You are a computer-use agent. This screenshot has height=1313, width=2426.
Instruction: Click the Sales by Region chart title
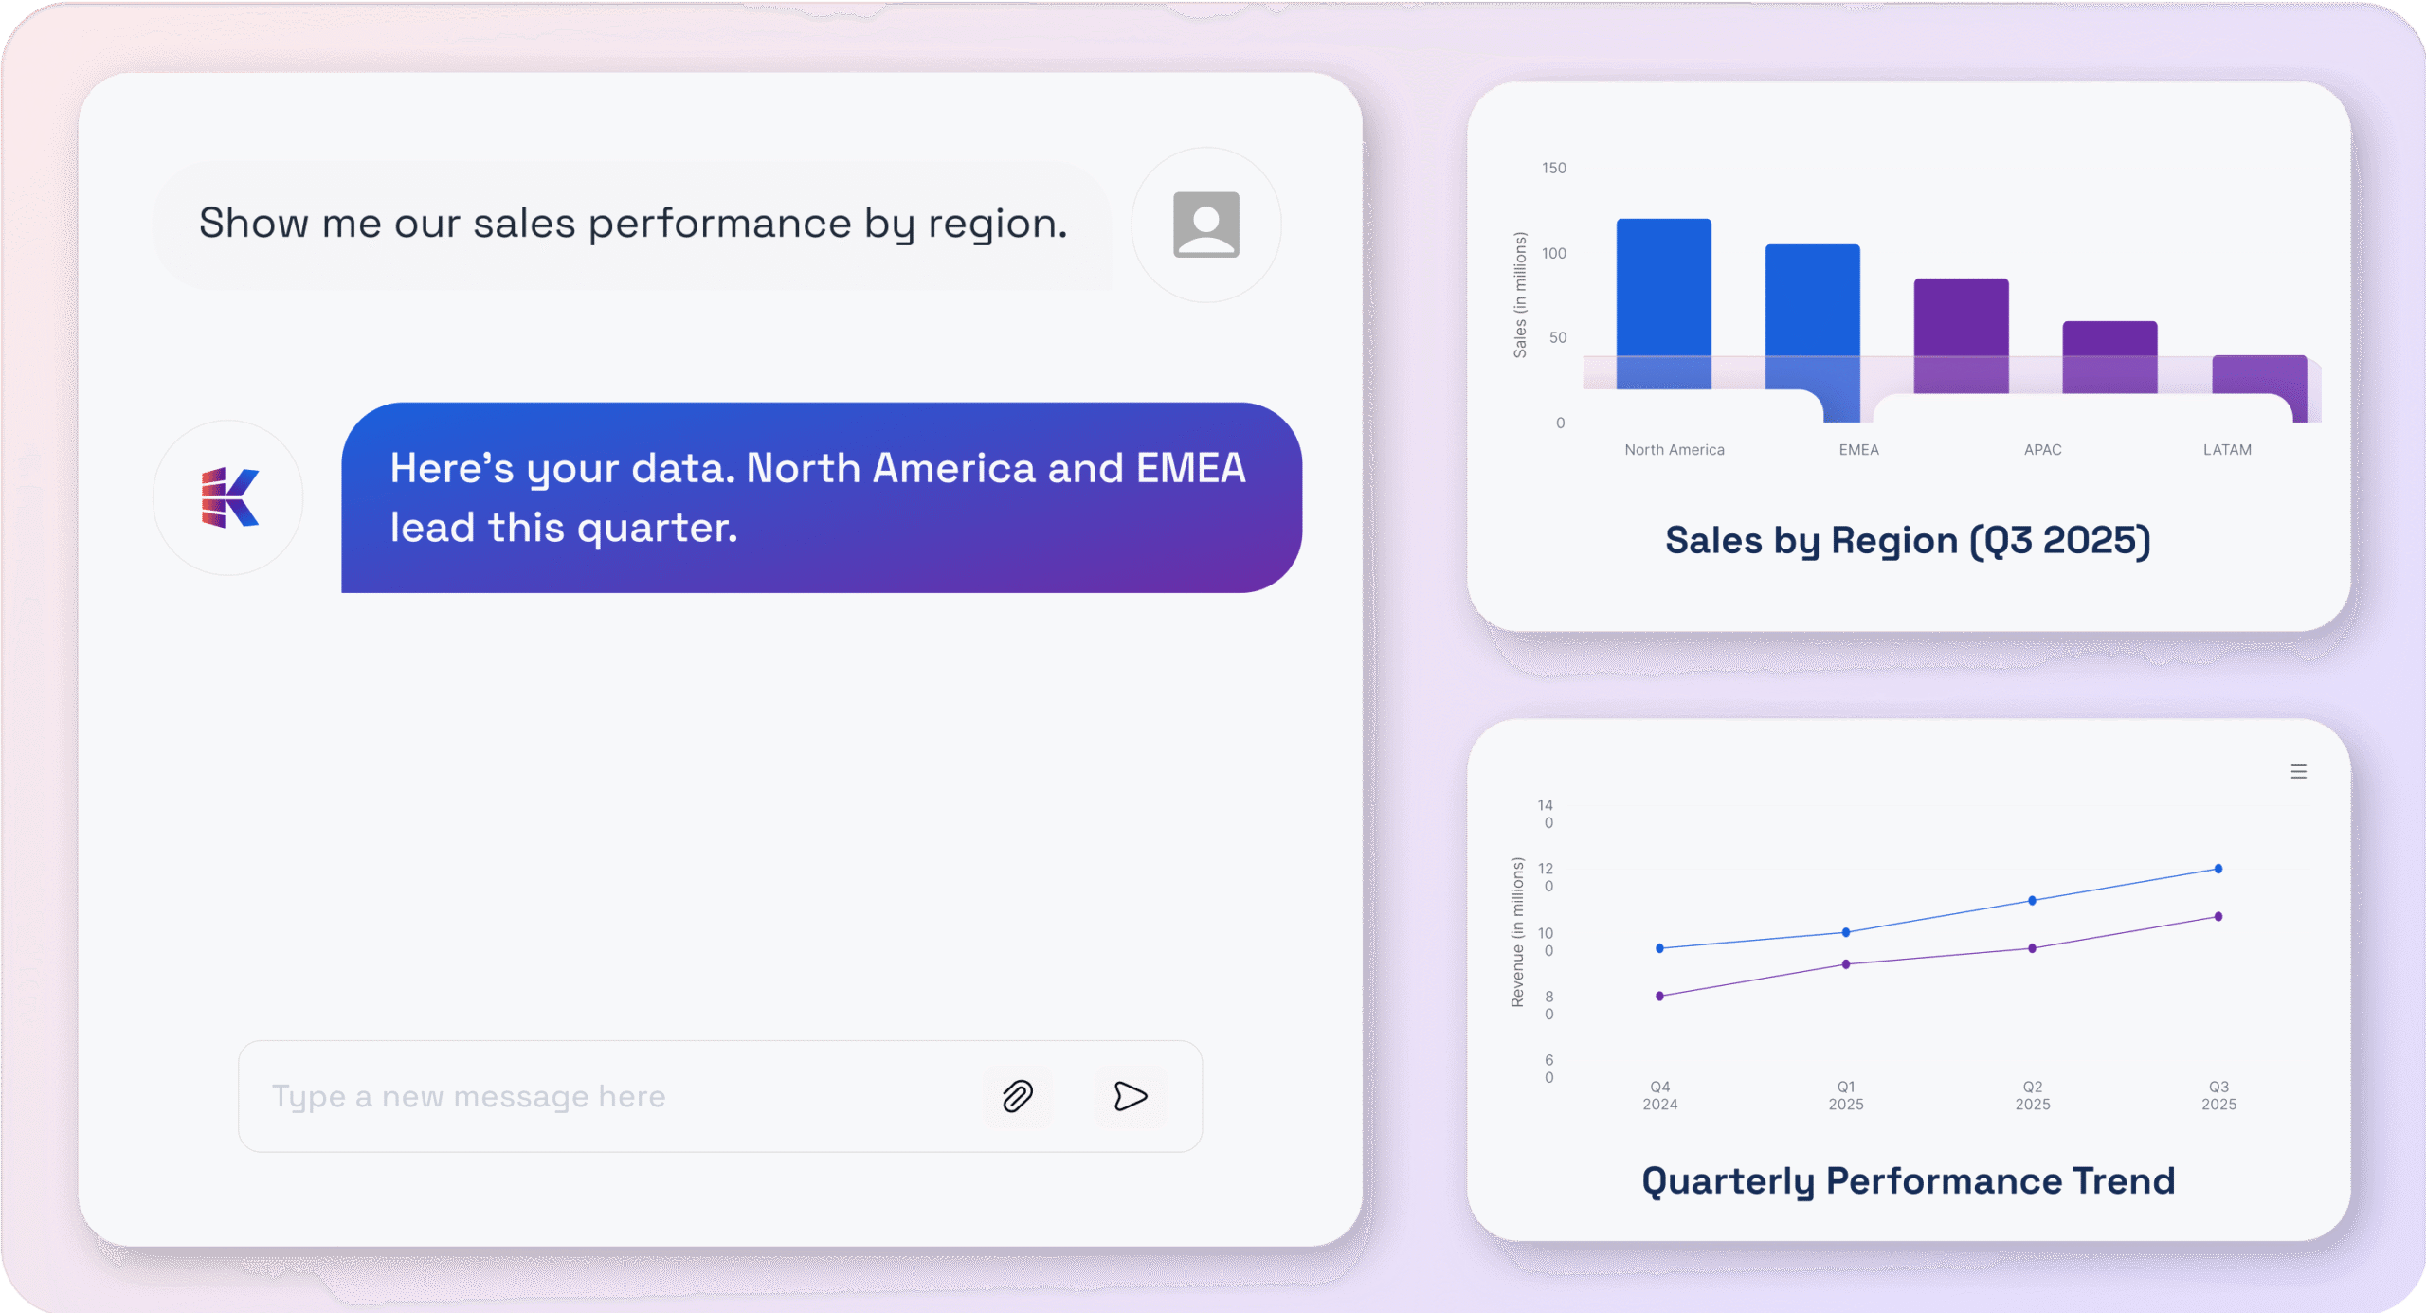1908,541
